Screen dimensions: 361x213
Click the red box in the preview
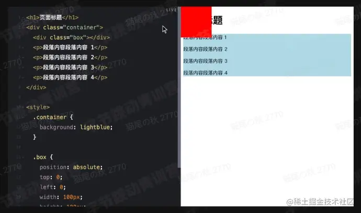196,22
